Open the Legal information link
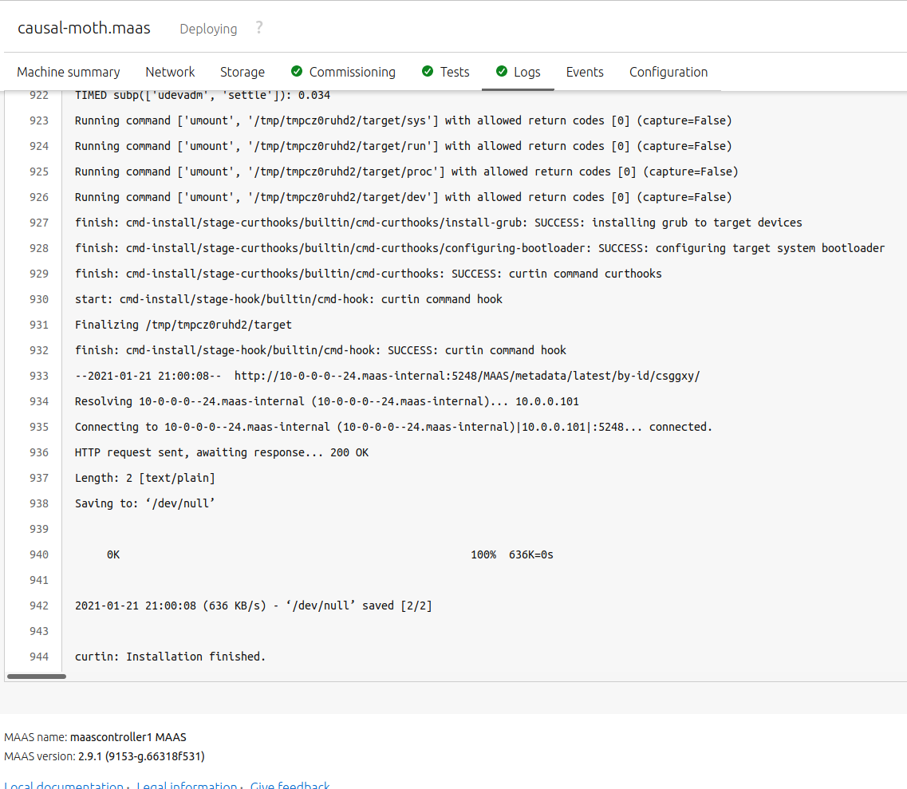907x789 pixels. [187, 785]
